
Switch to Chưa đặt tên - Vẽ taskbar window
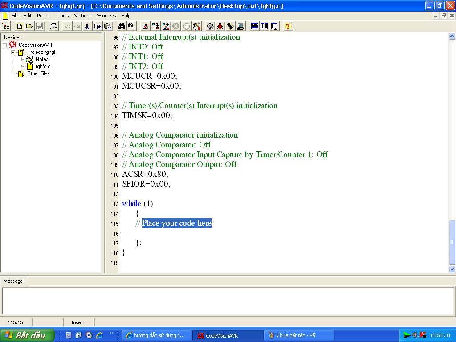point(299,336)
